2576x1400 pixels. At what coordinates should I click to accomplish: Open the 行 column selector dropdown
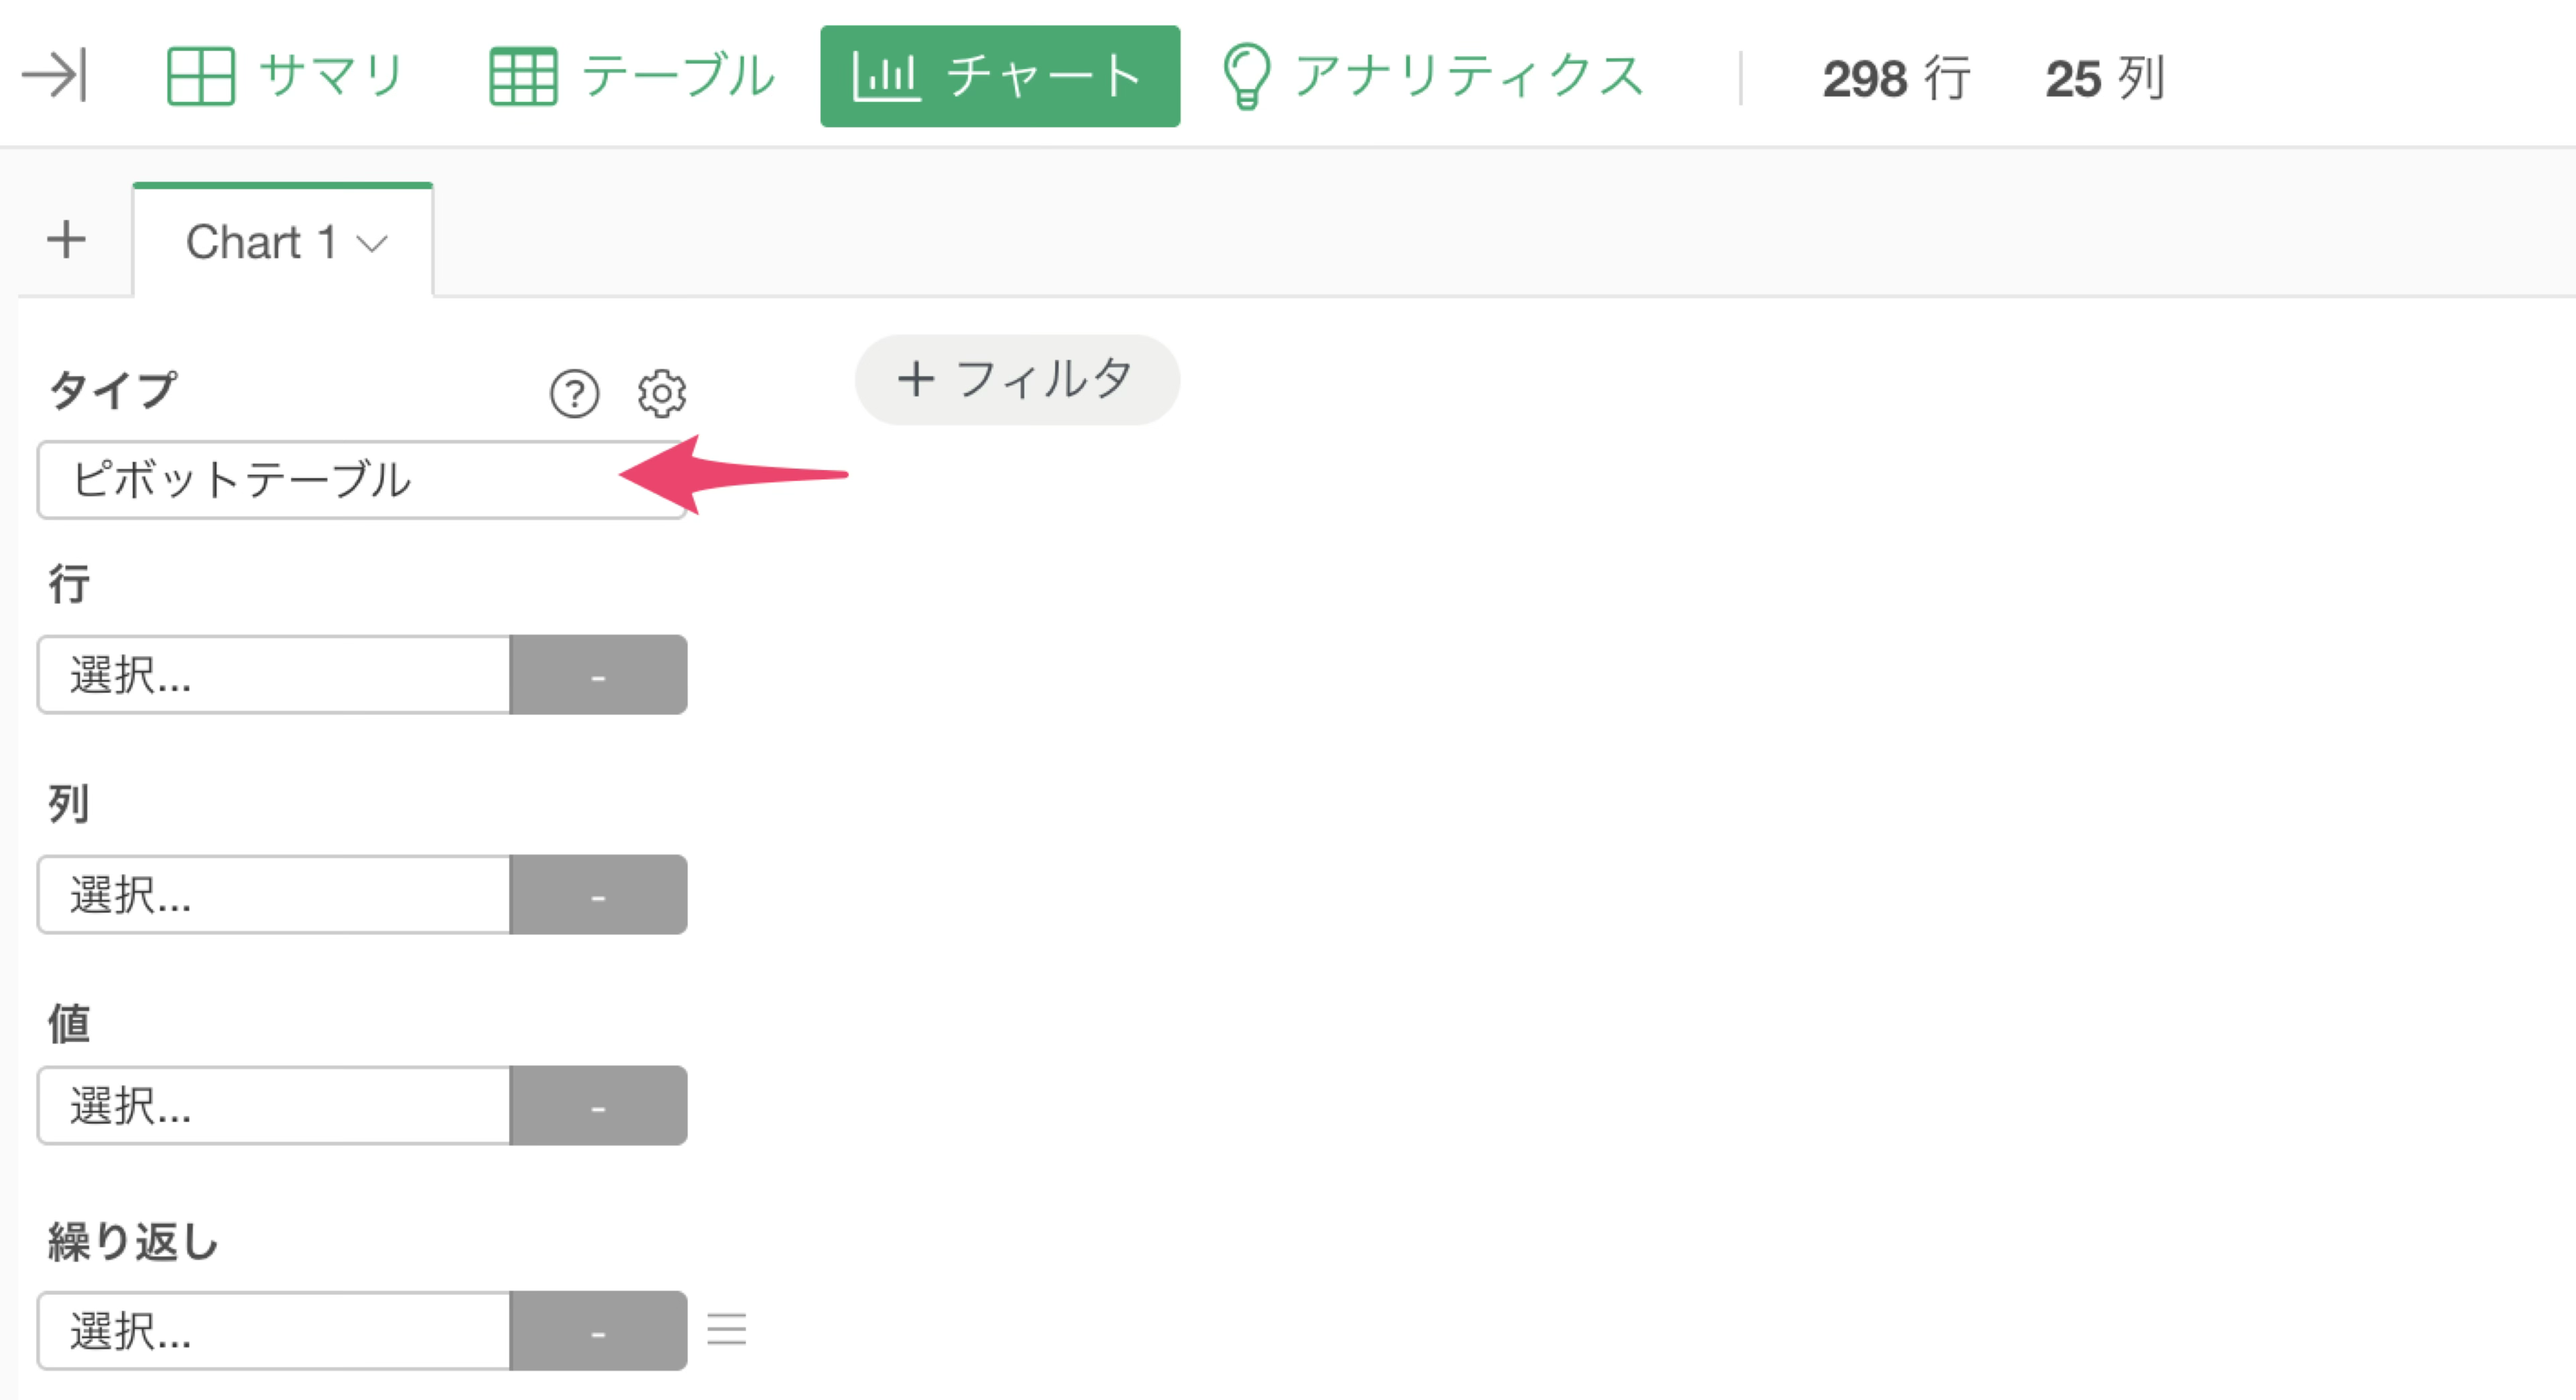coord(274,675)
